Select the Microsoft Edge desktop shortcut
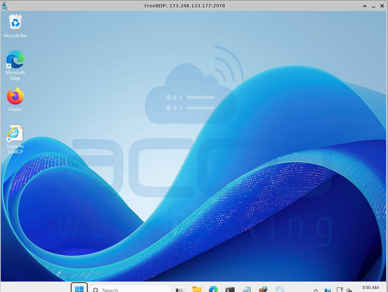The height and width of the screenshot is (292, 388). click(15, 65)
